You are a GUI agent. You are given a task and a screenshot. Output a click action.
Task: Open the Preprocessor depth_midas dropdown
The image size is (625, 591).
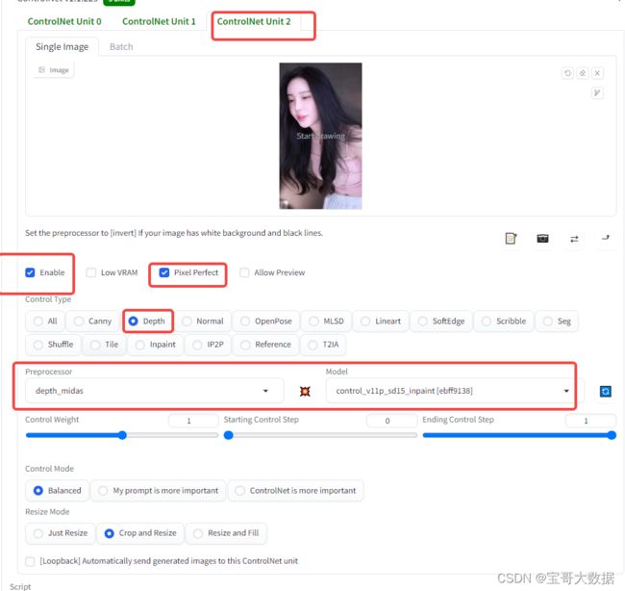pyautogui.click(x=154, y=391)
